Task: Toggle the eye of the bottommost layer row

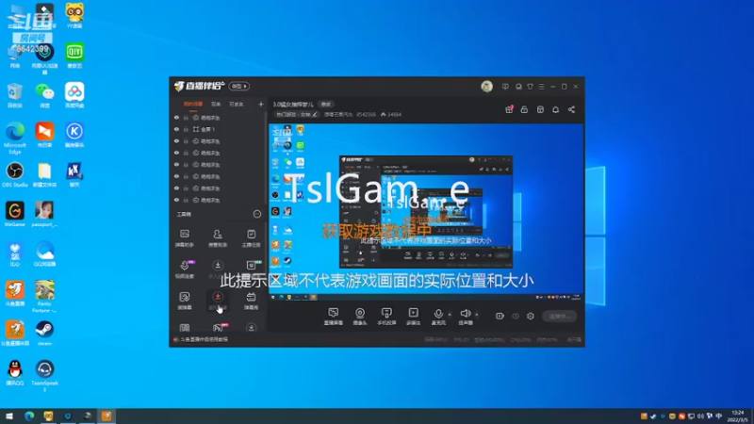Action: 176,200
